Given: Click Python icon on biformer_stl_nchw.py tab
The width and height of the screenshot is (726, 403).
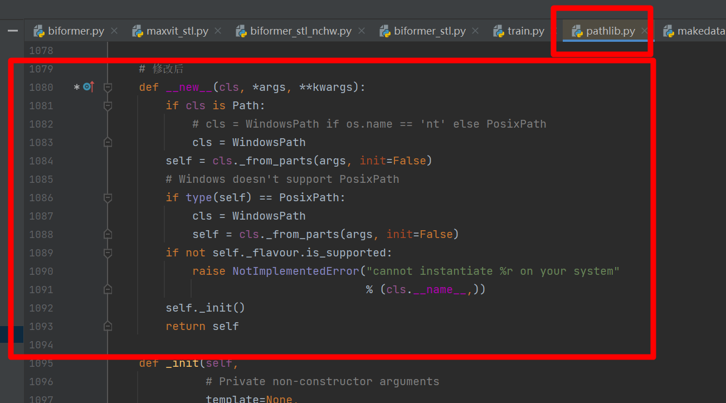Looking at the screenshot, I should coord(241,31).
